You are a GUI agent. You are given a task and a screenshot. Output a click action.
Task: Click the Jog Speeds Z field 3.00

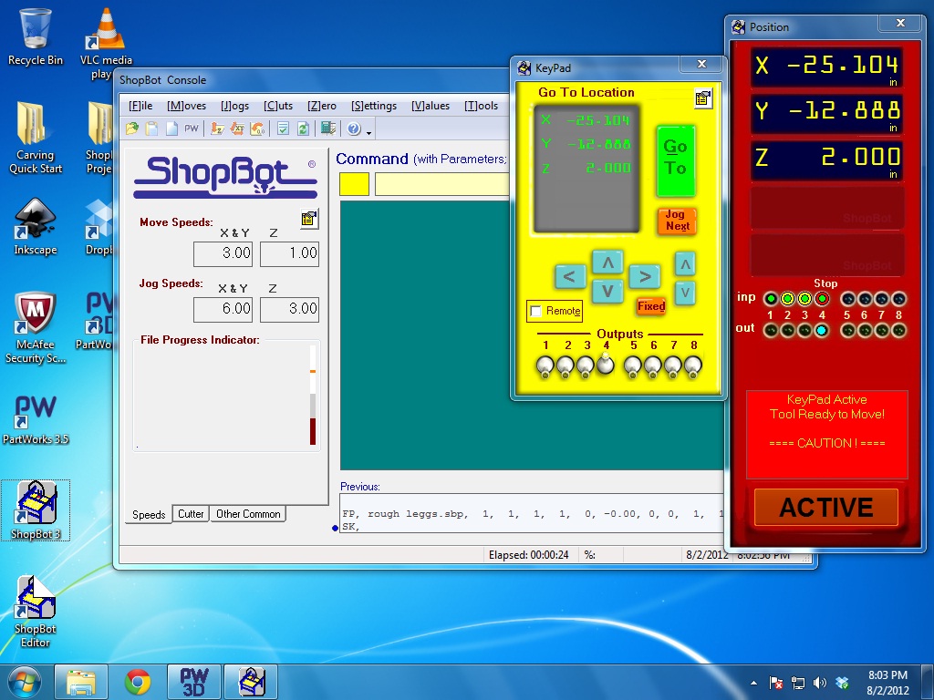[x=289, y=309]
